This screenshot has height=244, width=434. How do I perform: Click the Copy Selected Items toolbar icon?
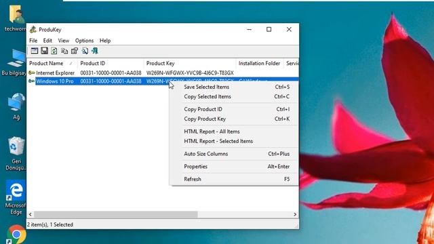[64, 51]
